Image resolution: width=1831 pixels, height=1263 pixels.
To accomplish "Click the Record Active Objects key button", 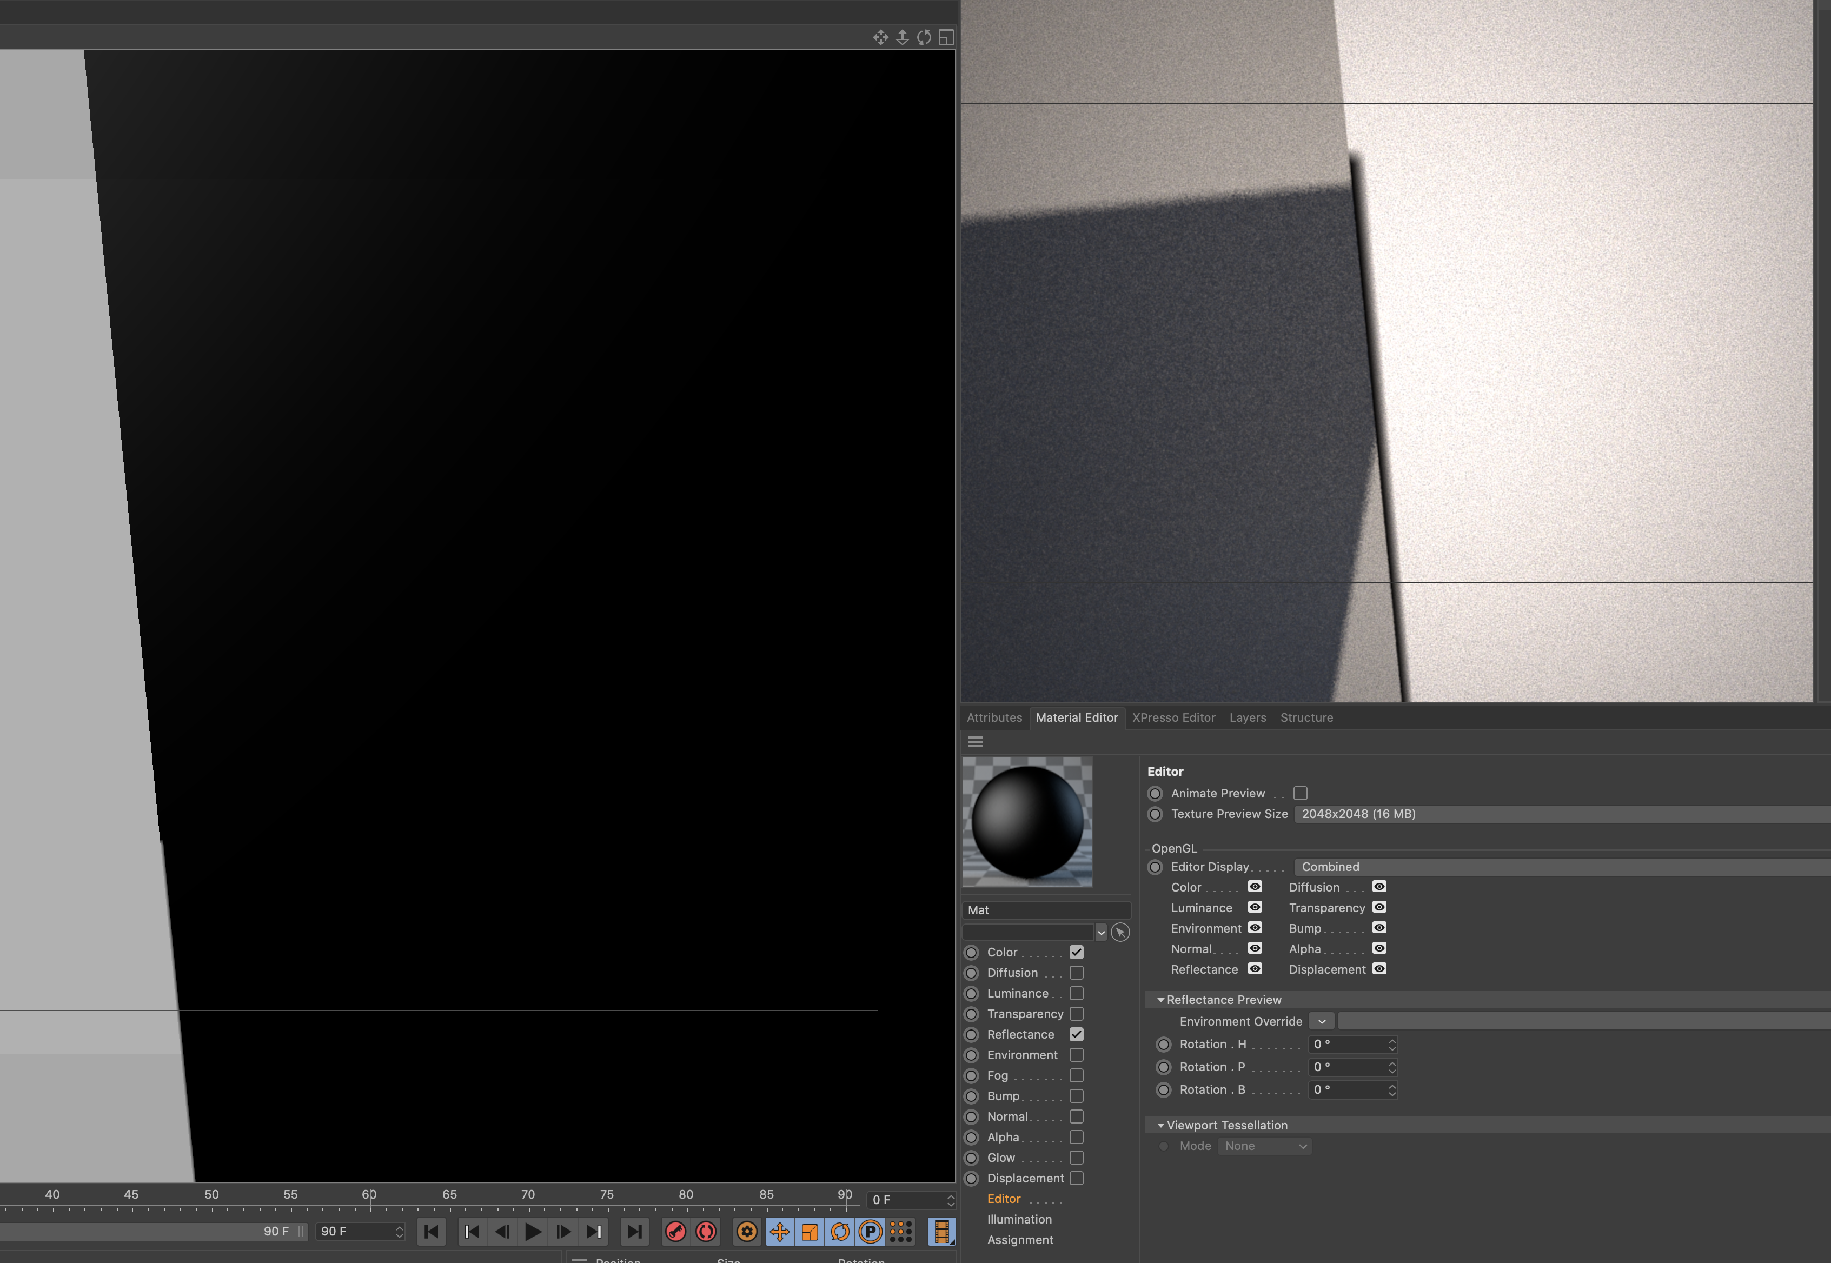I will pyautogui.click(x=675, y=1231).
